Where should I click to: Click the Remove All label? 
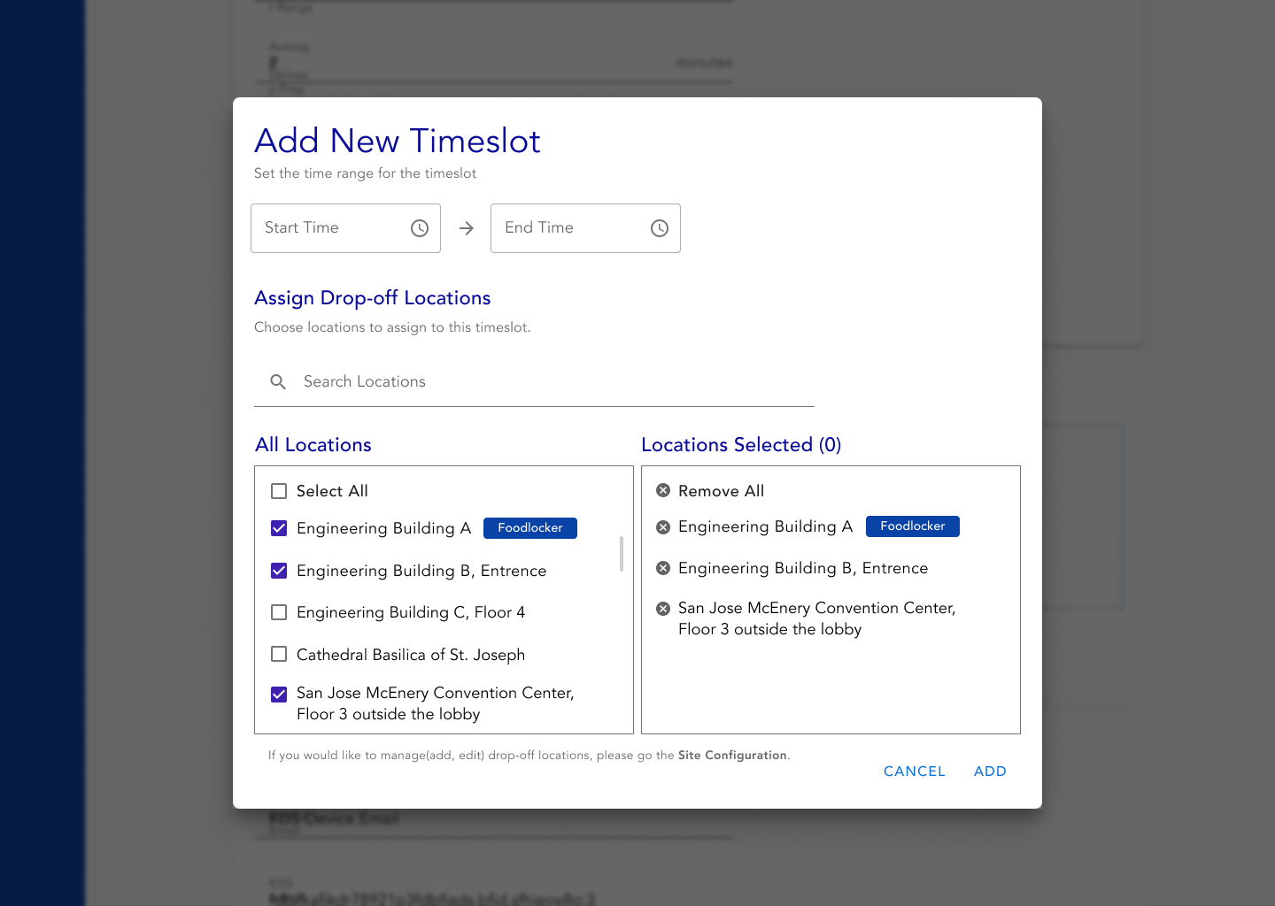(x=721, y=491)
